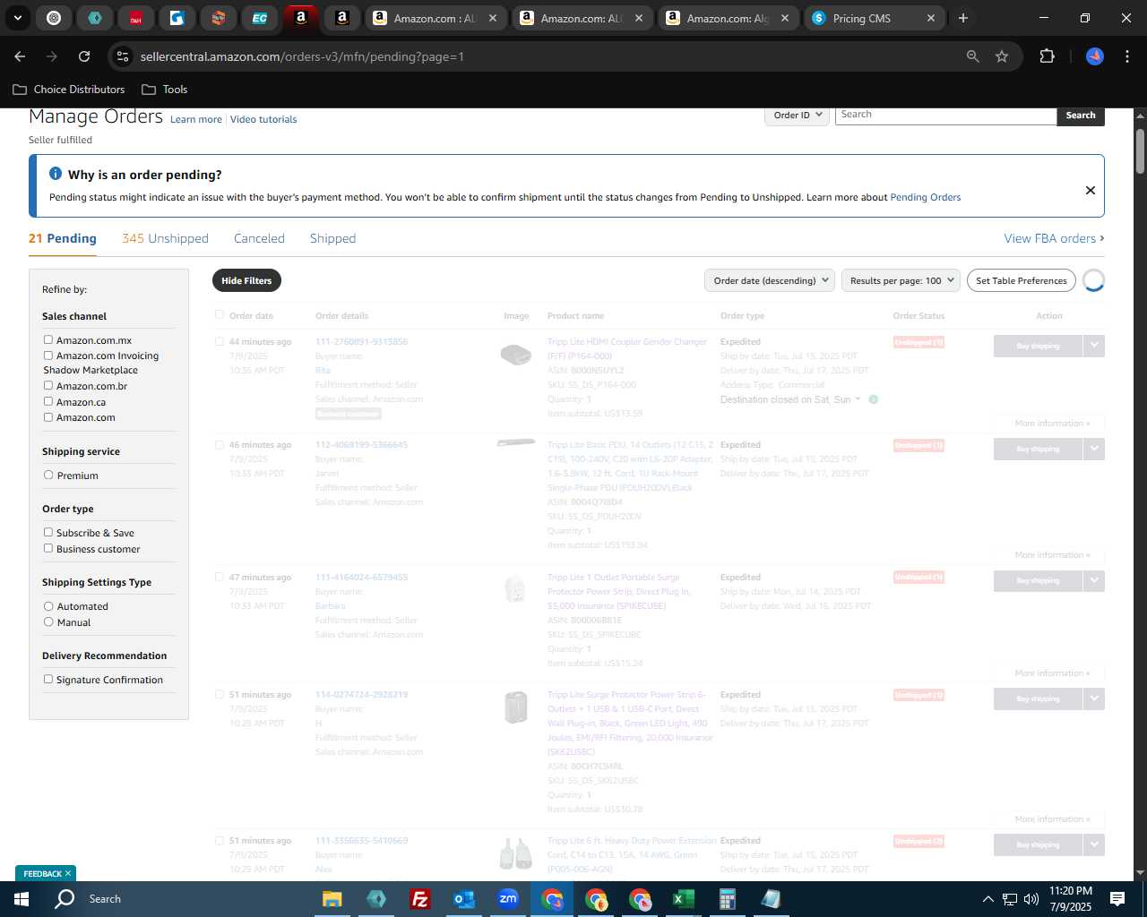Click the zoom magnifier icon in address bar

click(973, 56)
